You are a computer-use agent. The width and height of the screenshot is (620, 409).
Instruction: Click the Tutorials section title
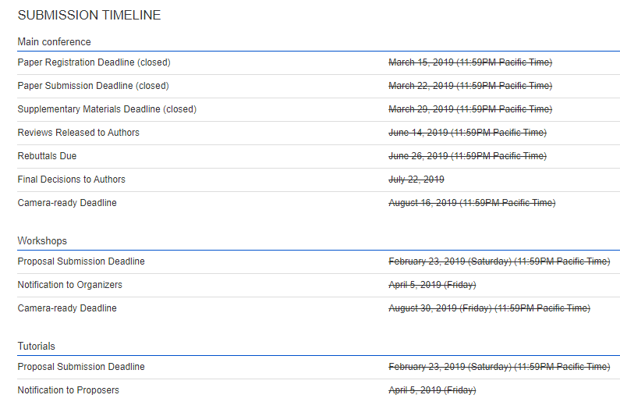(x=37, y=347)
